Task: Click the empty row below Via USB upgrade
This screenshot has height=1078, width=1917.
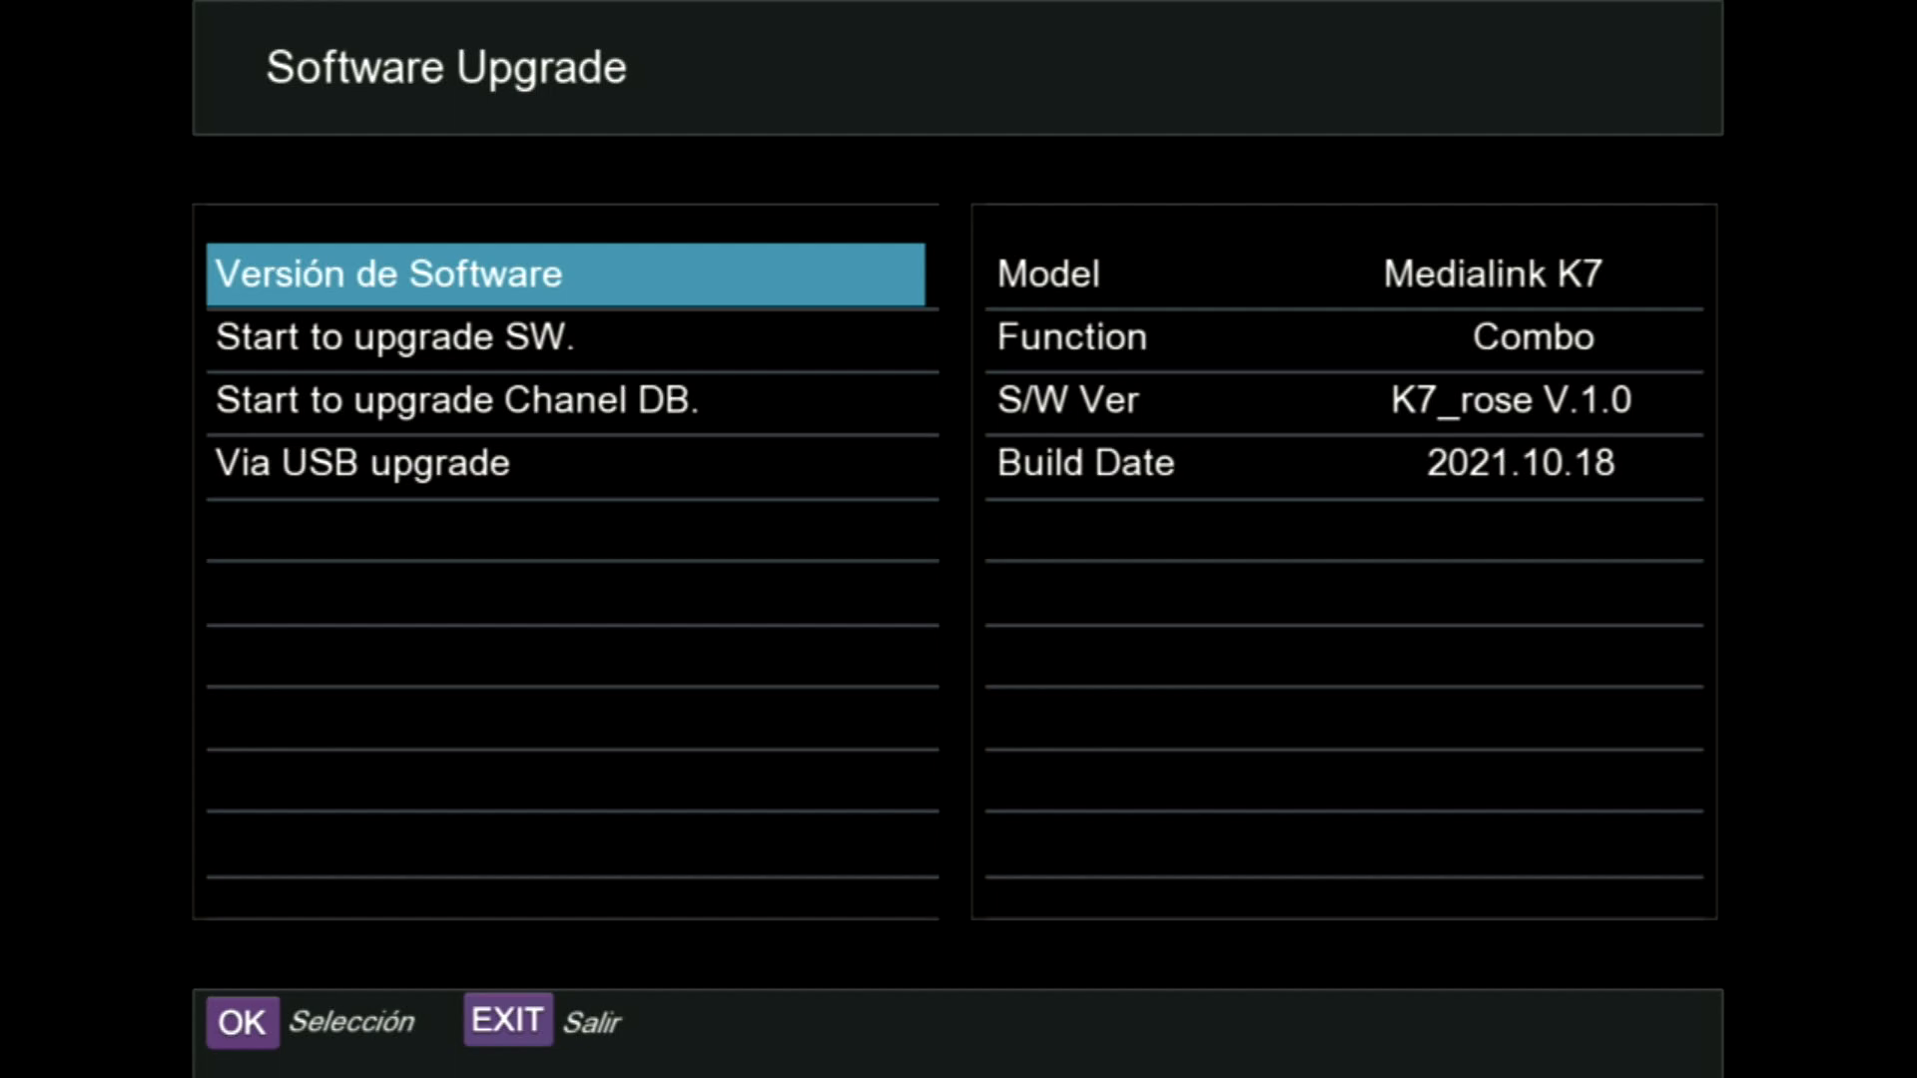Action: pos(571,531)
